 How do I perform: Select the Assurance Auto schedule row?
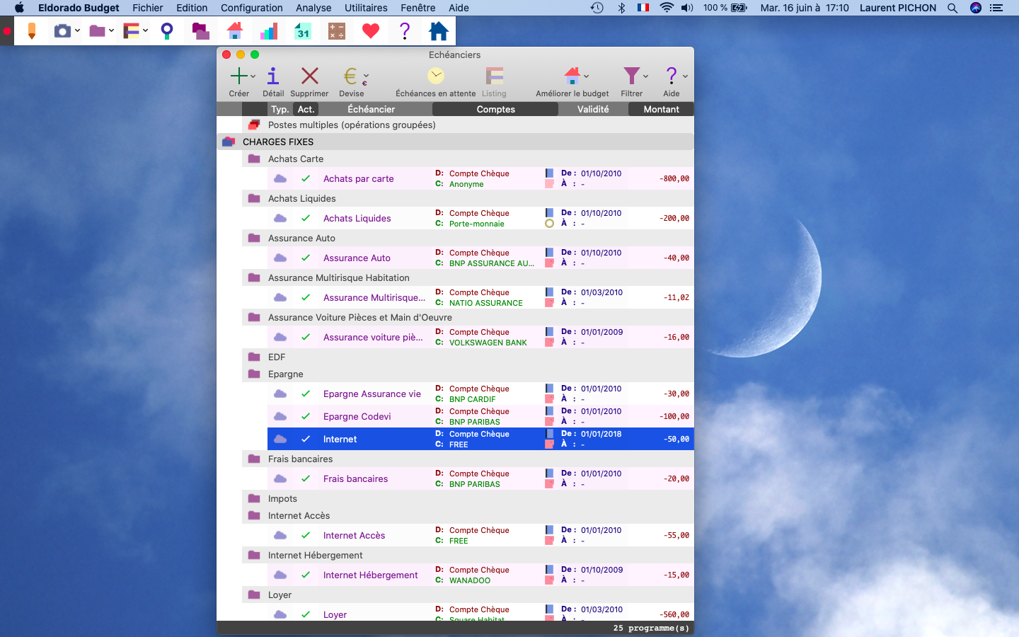[x=480, y=258]
